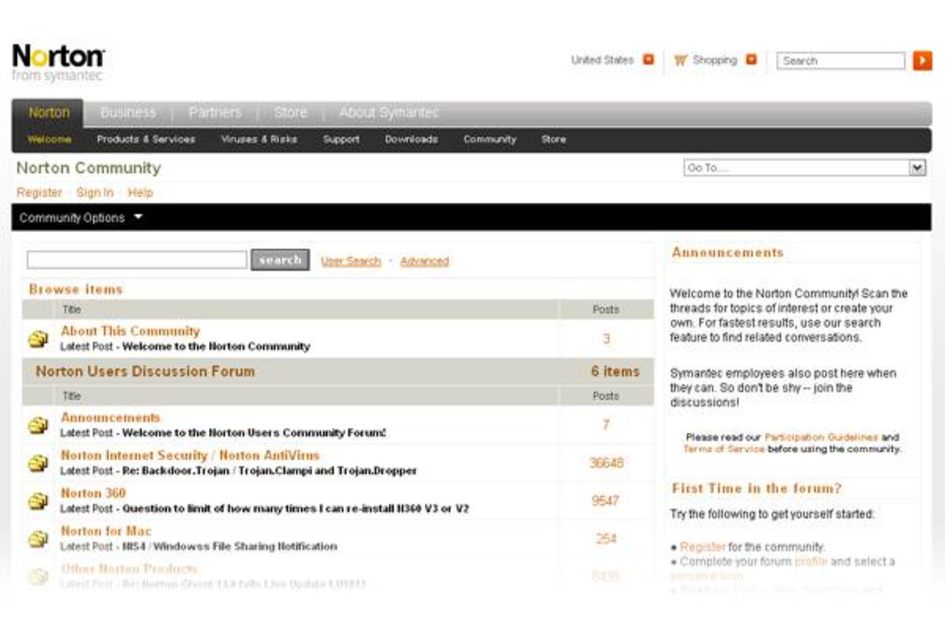The width and height of the screenshot is (945, 630).
Task: Click the Sign In link
Action: 94,192
